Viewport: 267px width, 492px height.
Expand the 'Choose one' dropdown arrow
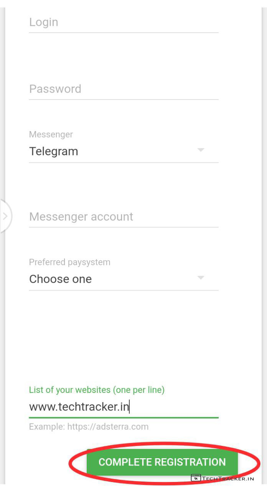201,278
